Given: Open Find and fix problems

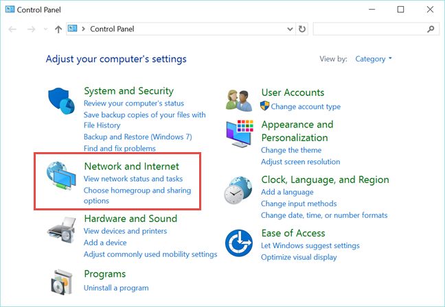Looking at the screenshot, I should coord(119,149).
